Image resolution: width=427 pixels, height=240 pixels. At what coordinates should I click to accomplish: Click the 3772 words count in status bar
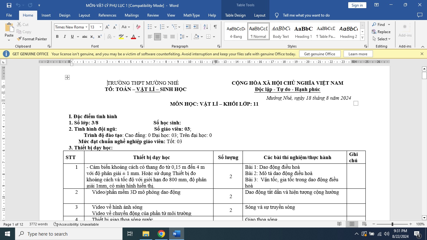click(x=38, y=224)
